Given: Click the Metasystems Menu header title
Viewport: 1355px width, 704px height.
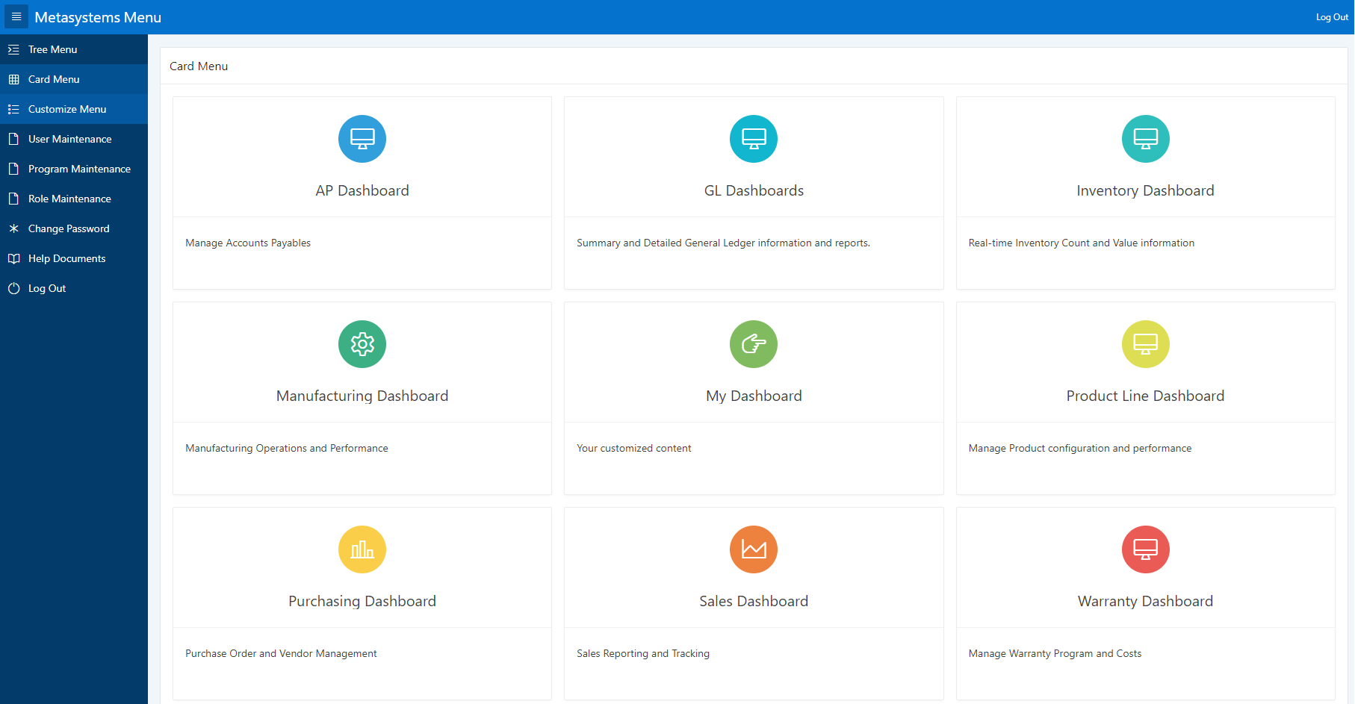Looking at the screenshot, I should pyautogui.click(x=98, y=17).
